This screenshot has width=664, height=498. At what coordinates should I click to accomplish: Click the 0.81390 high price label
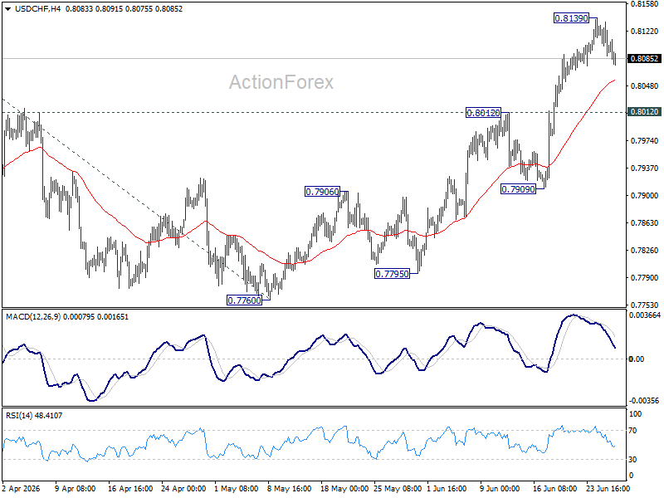tap(571, 18)
